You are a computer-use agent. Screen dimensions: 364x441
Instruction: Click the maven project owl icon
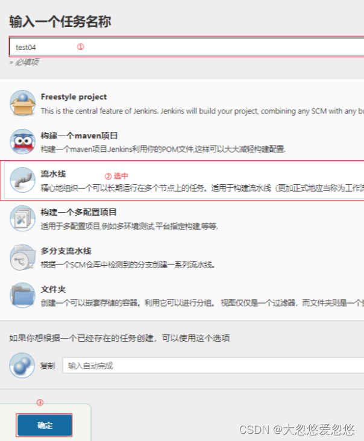[22, 142]
